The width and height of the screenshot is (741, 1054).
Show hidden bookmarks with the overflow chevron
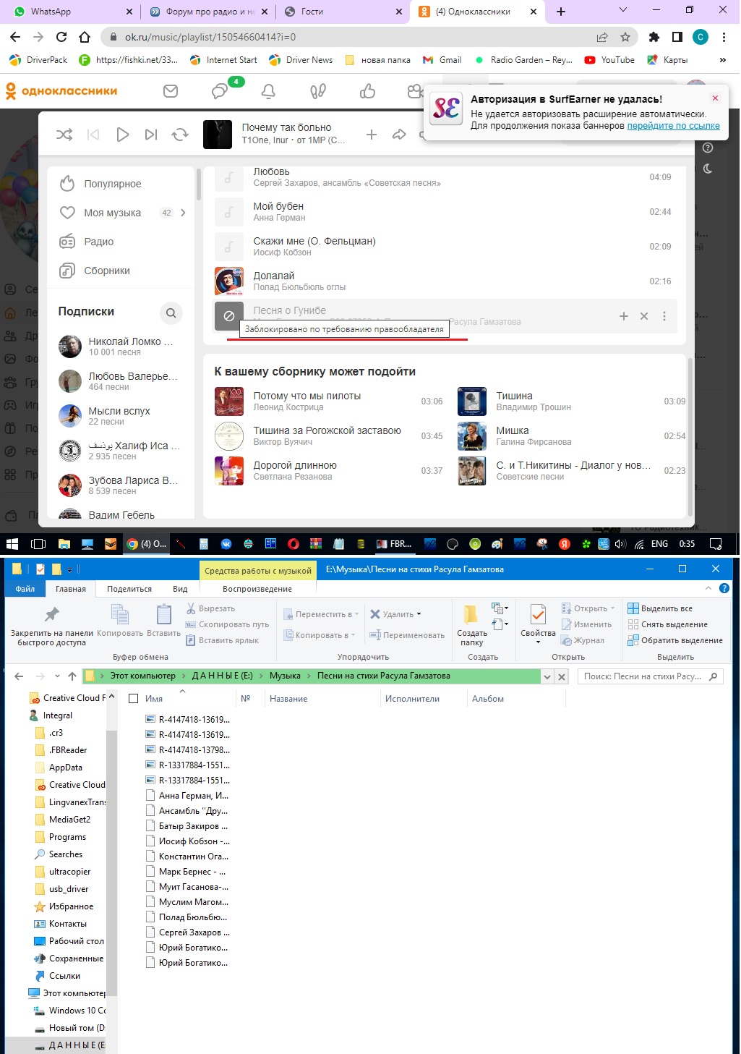pyautogui.click(x=723, y=60)
